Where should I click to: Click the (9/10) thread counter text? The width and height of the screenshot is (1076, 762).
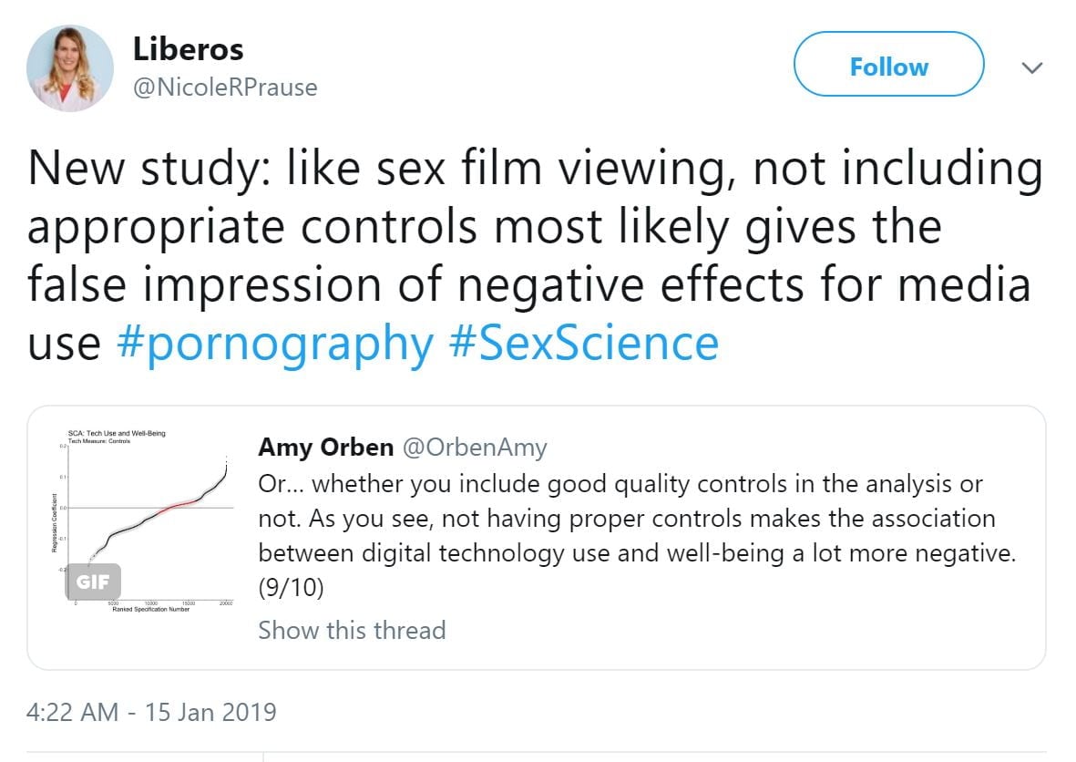pyautogui.click(x=291, y=589)
